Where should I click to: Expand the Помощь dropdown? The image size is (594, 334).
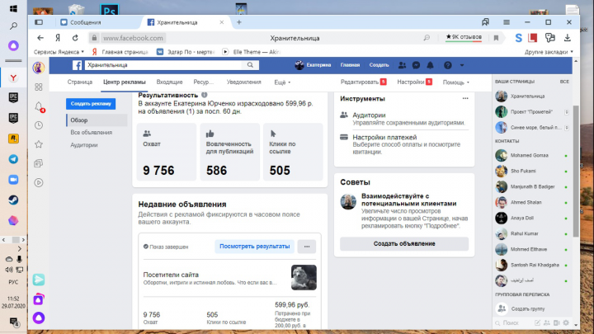pos(455,82)
